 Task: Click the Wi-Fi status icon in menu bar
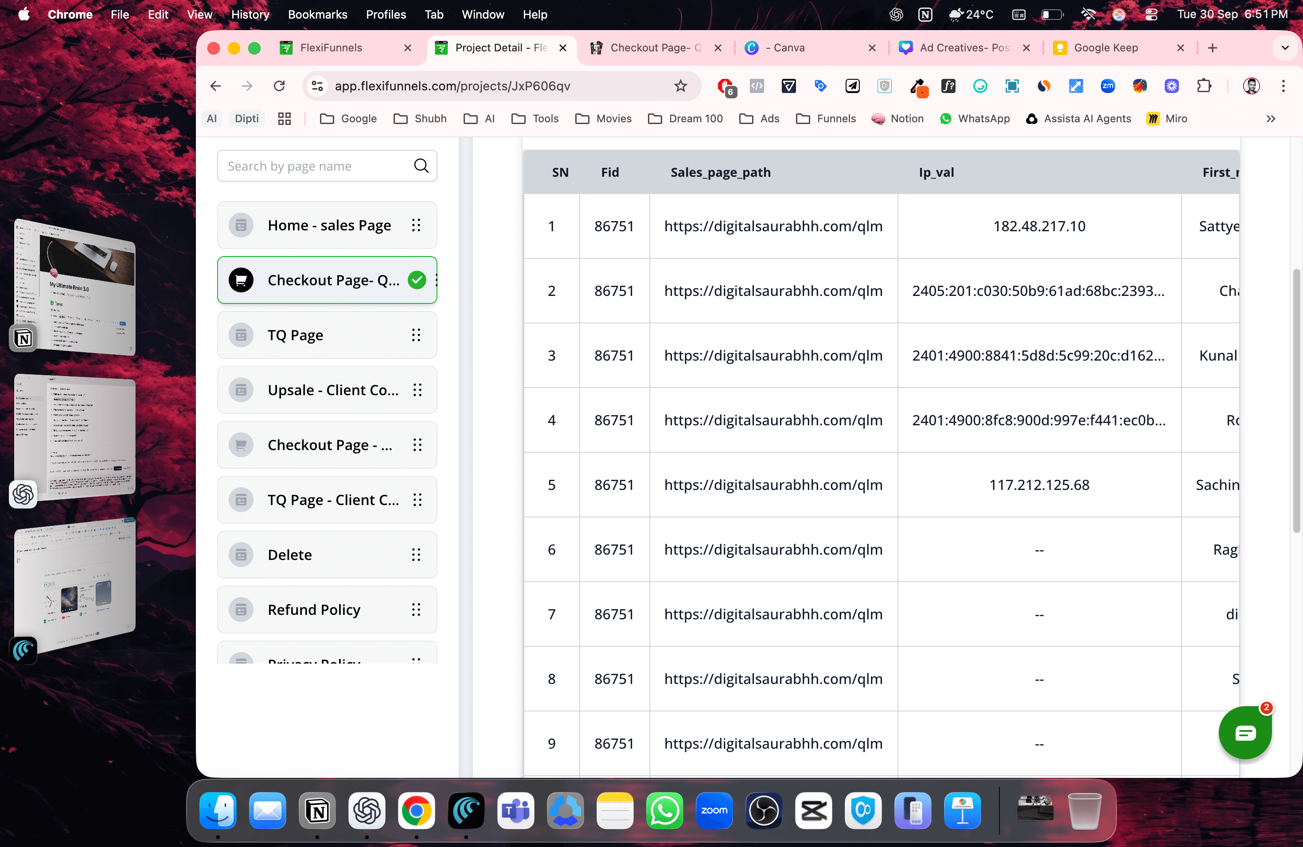pos(1088,14)
